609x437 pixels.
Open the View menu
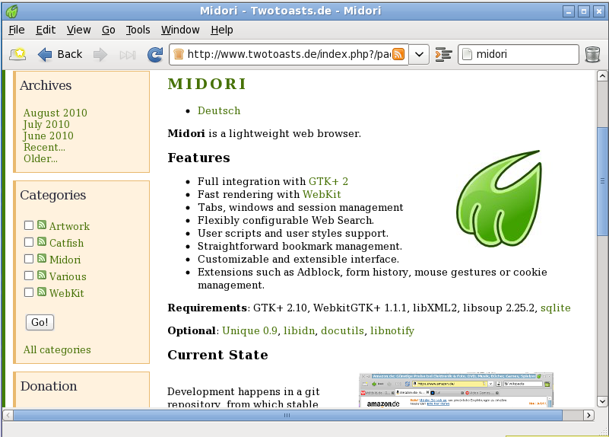[x=78, y=30]
